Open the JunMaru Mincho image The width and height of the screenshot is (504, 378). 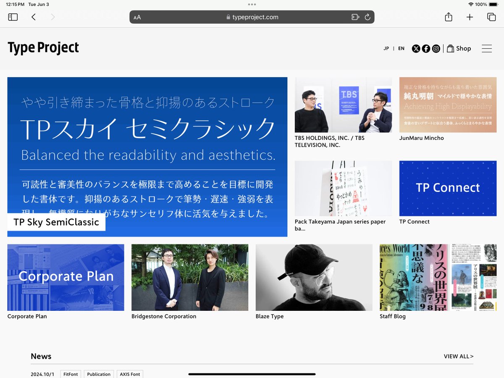(448, 105)
